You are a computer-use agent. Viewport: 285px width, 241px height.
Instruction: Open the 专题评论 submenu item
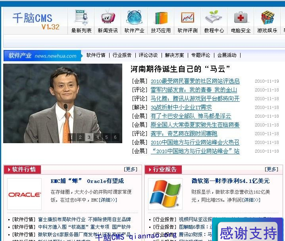[201, 55]
